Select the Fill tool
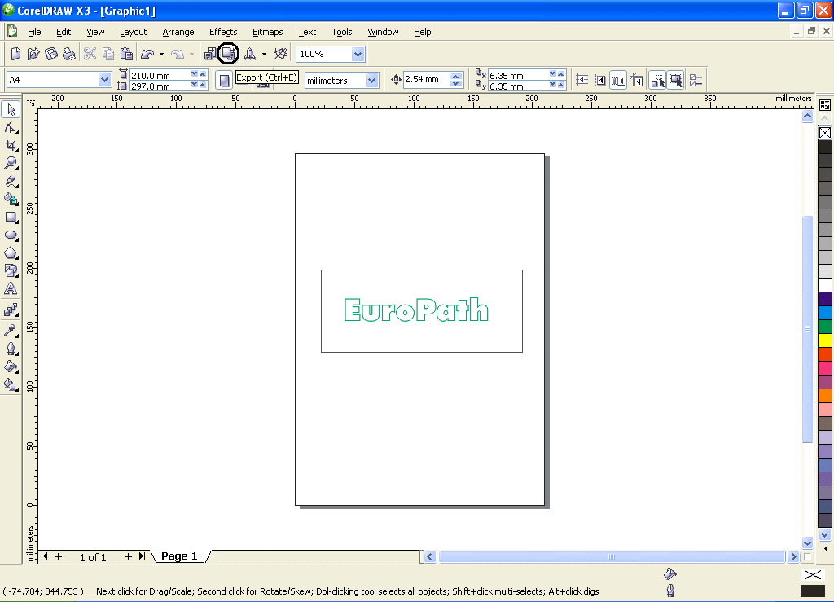This screenshot has width=834, height=602. [x=11, y=367]
